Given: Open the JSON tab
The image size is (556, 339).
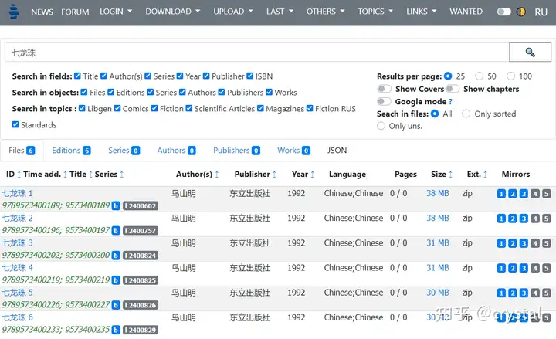Looking at the screenshot, I should click(x=337, y=151).
